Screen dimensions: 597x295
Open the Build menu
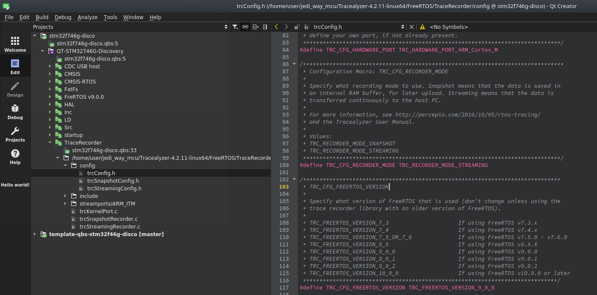(x=42, y=17)
